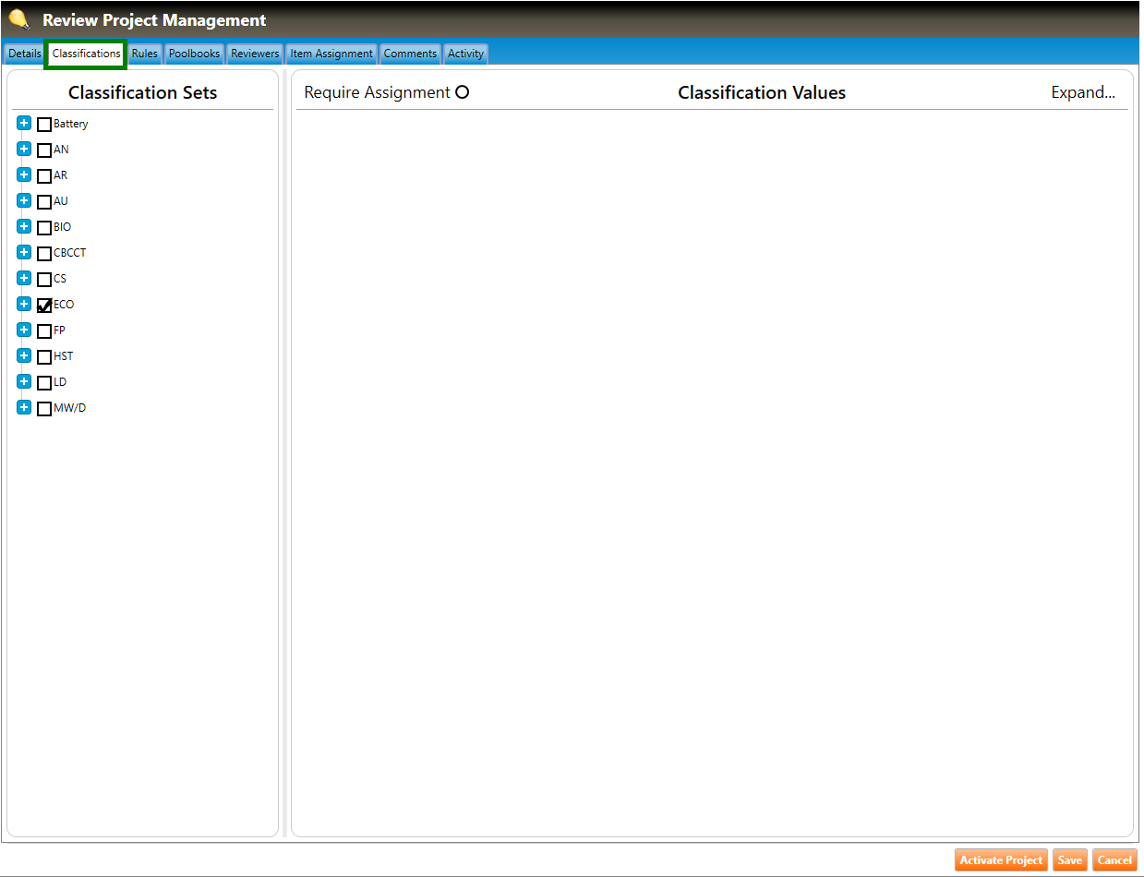Click the plus icon next to HST
Screen dimensions: 1144x877
tap(24, 356)
